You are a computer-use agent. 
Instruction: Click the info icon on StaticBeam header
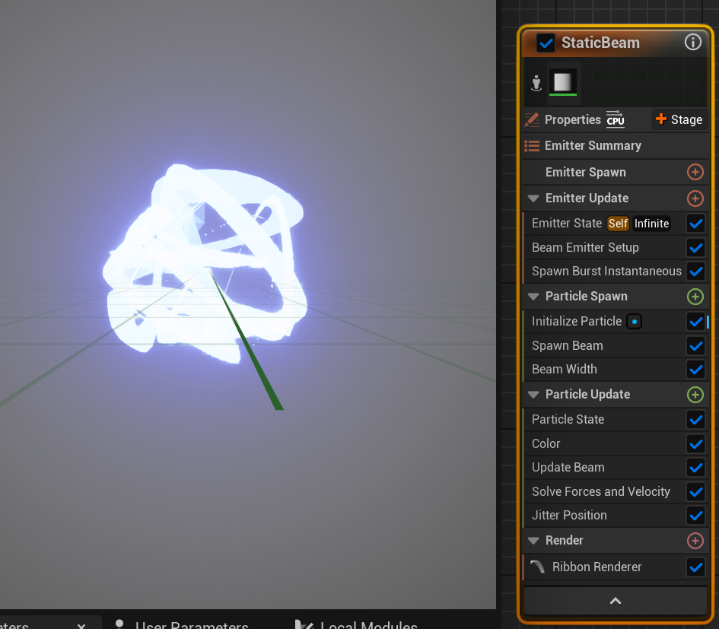tap(692, 43)
